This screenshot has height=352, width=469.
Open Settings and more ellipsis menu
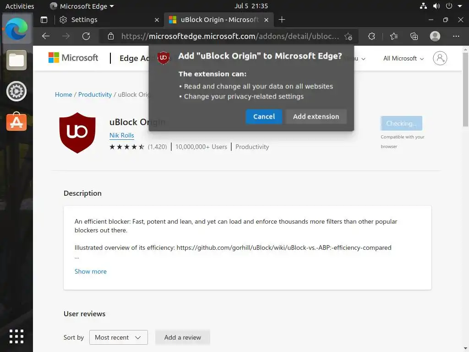(x=456, y=36)
